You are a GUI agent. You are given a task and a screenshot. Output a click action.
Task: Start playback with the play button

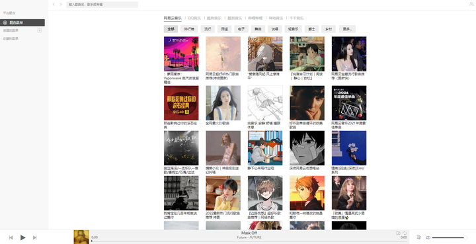click(22, 237)
